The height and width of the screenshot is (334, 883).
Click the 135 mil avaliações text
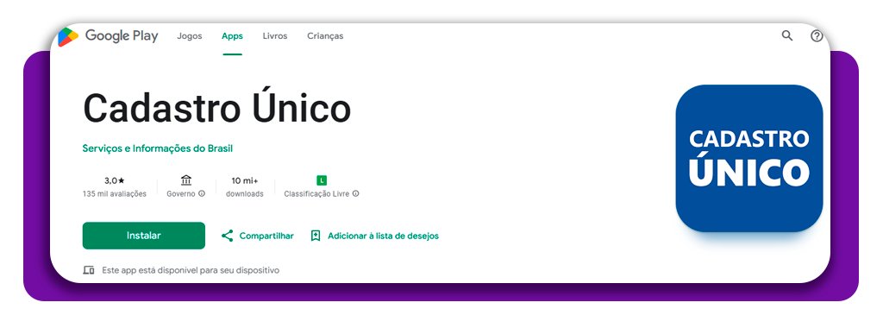(x=115, y=193)
